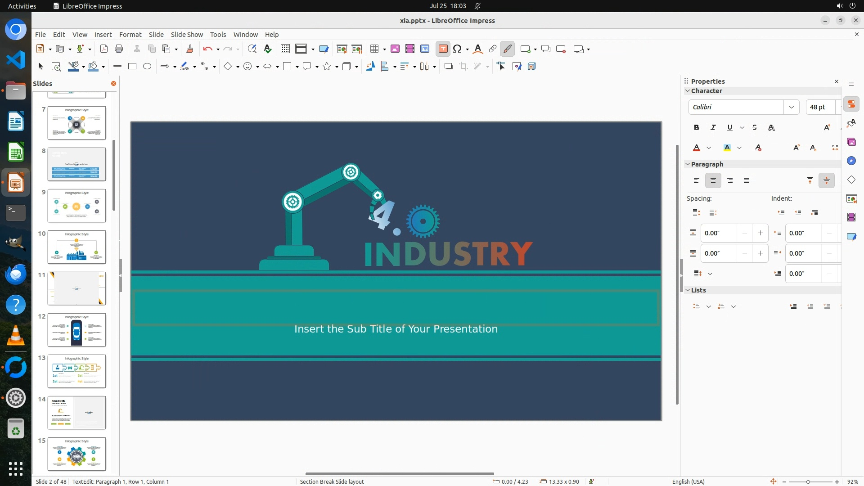Click the Insert Text Box icon
864x486 pixels.
(443, 49)
